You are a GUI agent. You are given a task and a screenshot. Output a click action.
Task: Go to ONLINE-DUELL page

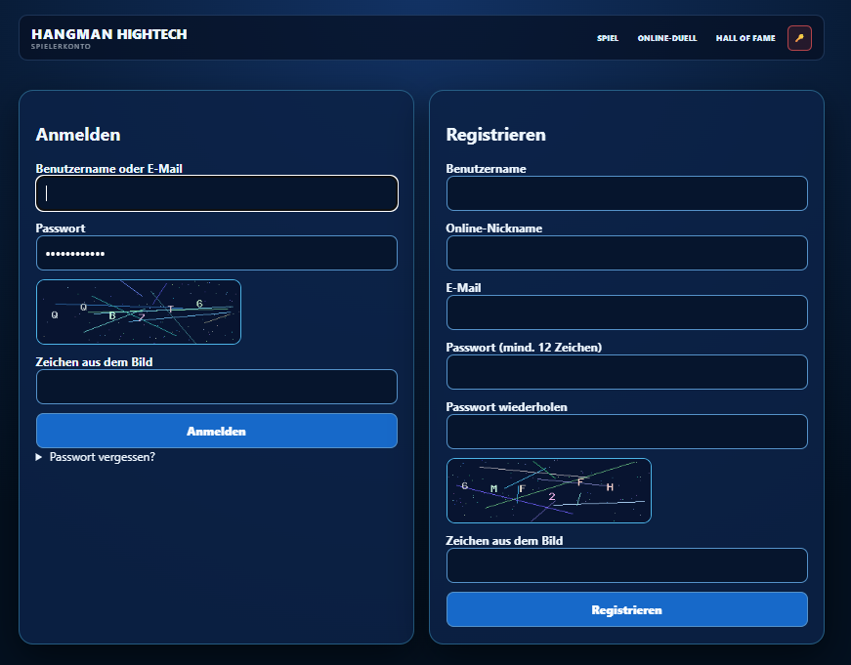click(x=667, y=38)
